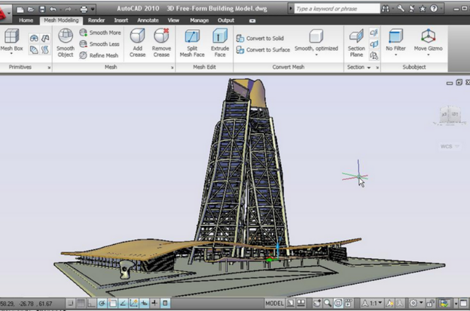Toggle Polar Tracking in status bar
This screenshot has height=311, width=470.
(102, 303)
